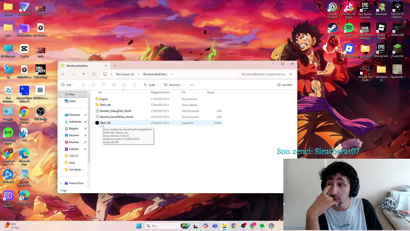Image resolution: width=410 pixels, height=231 pixels.
Task: Click Yeni klasör (2) in breadcrumb
Action: click(125, 74)
